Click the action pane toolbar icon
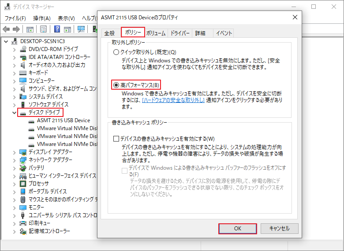344x251 pixels. [67, 29]
